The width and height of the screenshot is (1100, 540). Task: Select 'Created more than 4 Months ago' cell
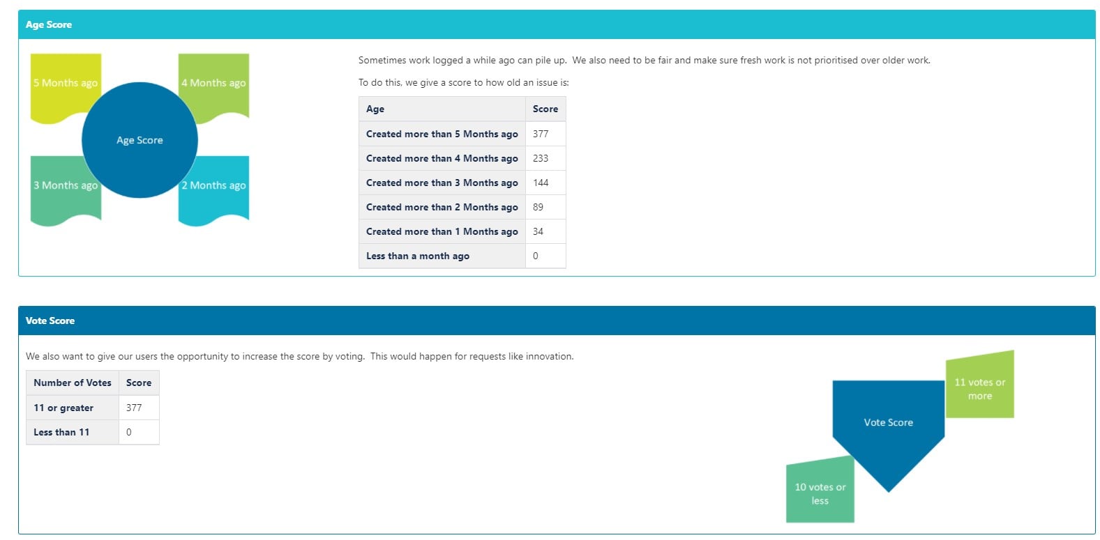(x=442, y=158)
